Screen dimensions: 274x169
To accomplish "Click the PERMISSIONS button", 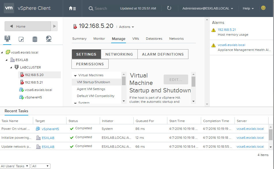I will pos(90,64).
